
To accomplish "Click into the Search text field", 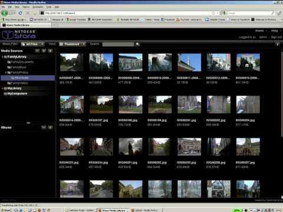I will point(119,44).
